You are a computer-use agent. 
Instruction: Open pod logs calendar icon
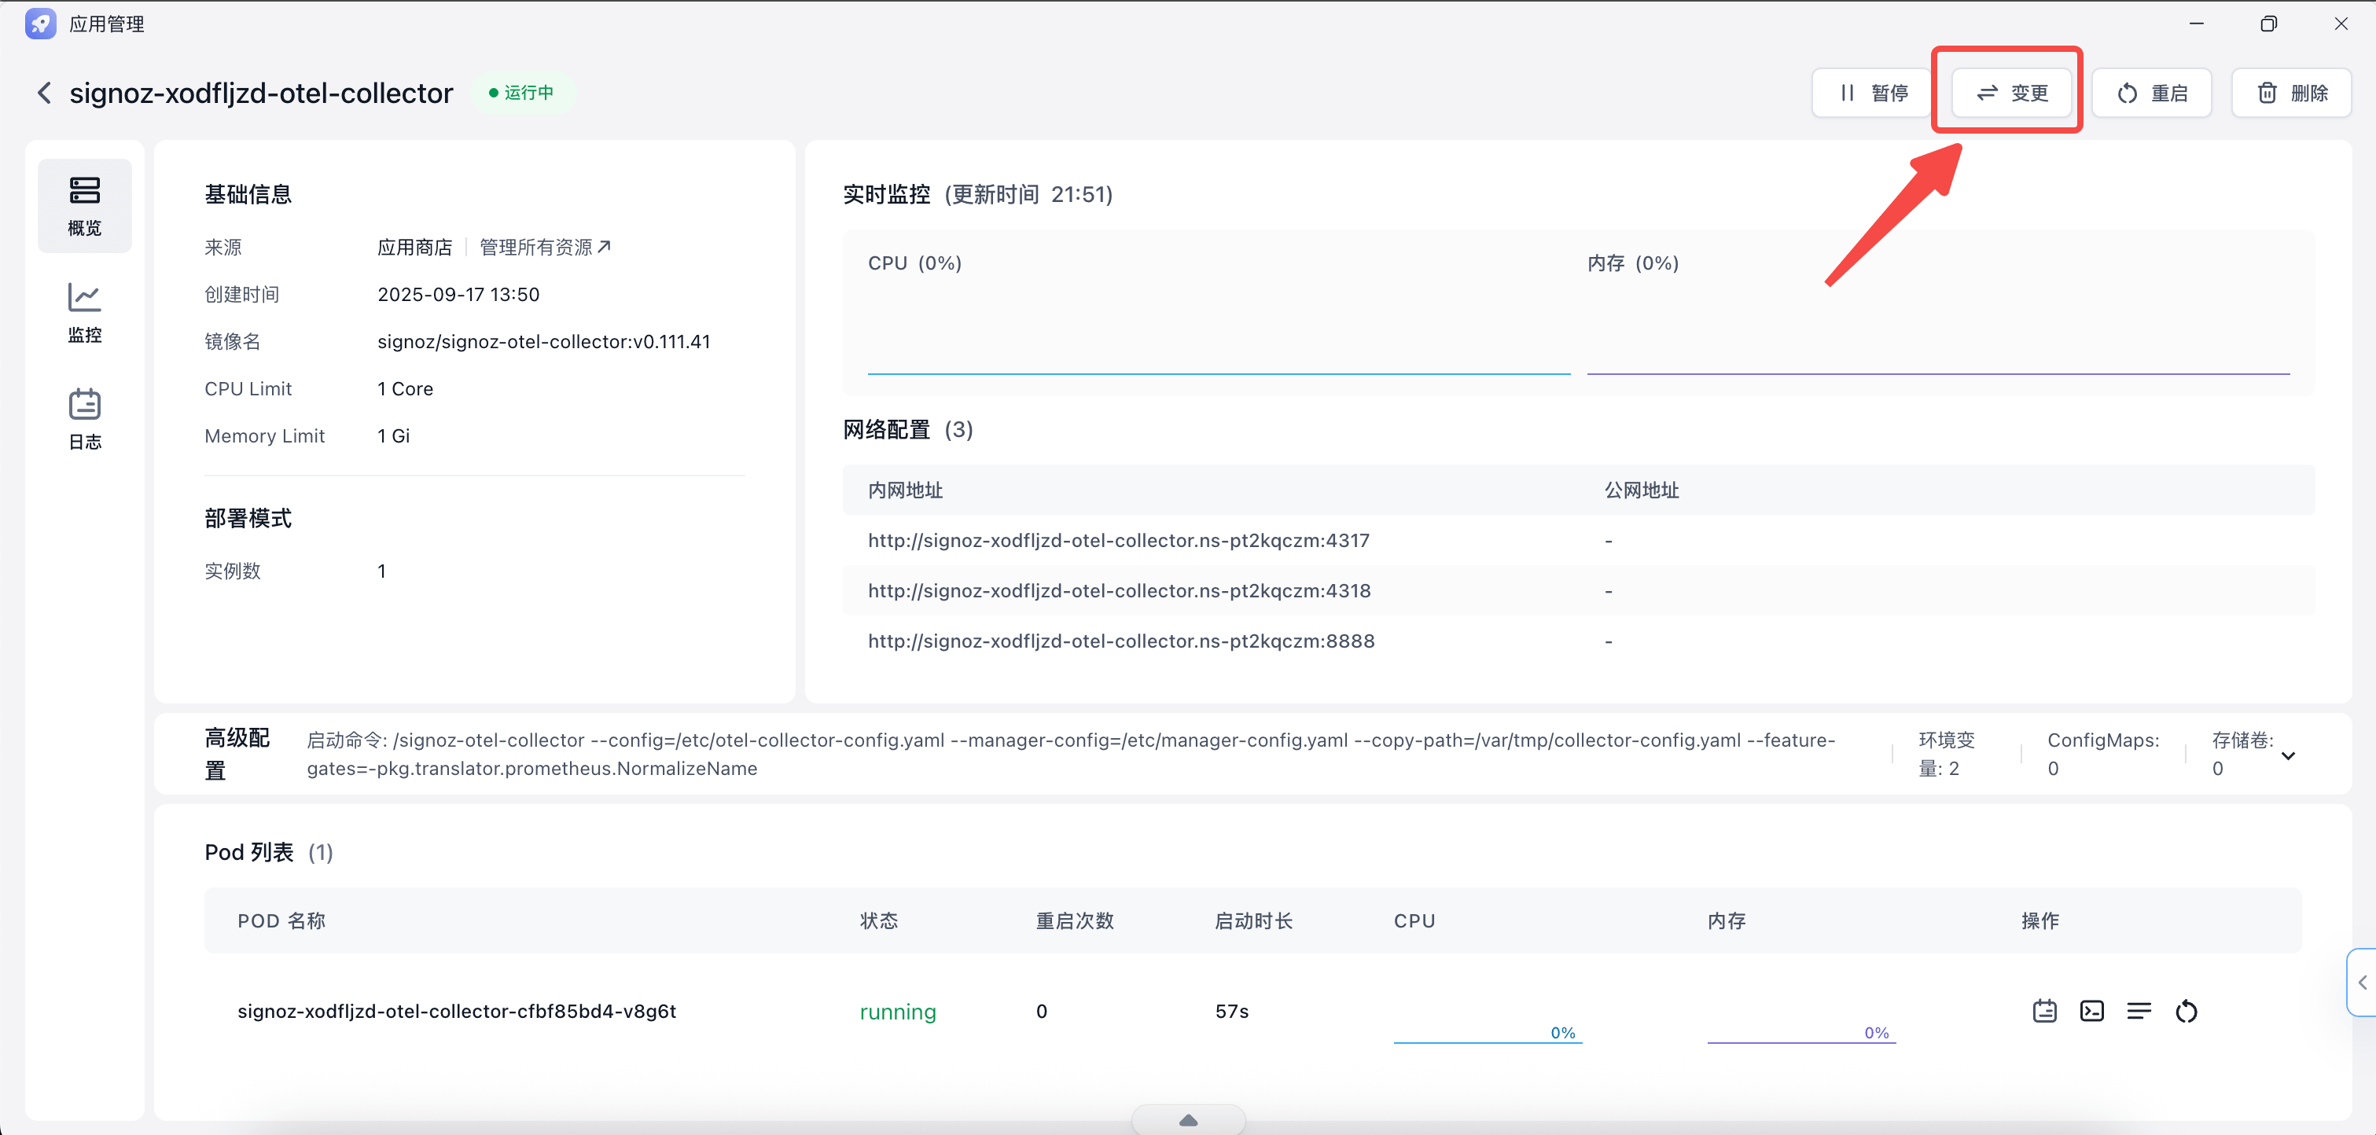pos(2044,1012)
